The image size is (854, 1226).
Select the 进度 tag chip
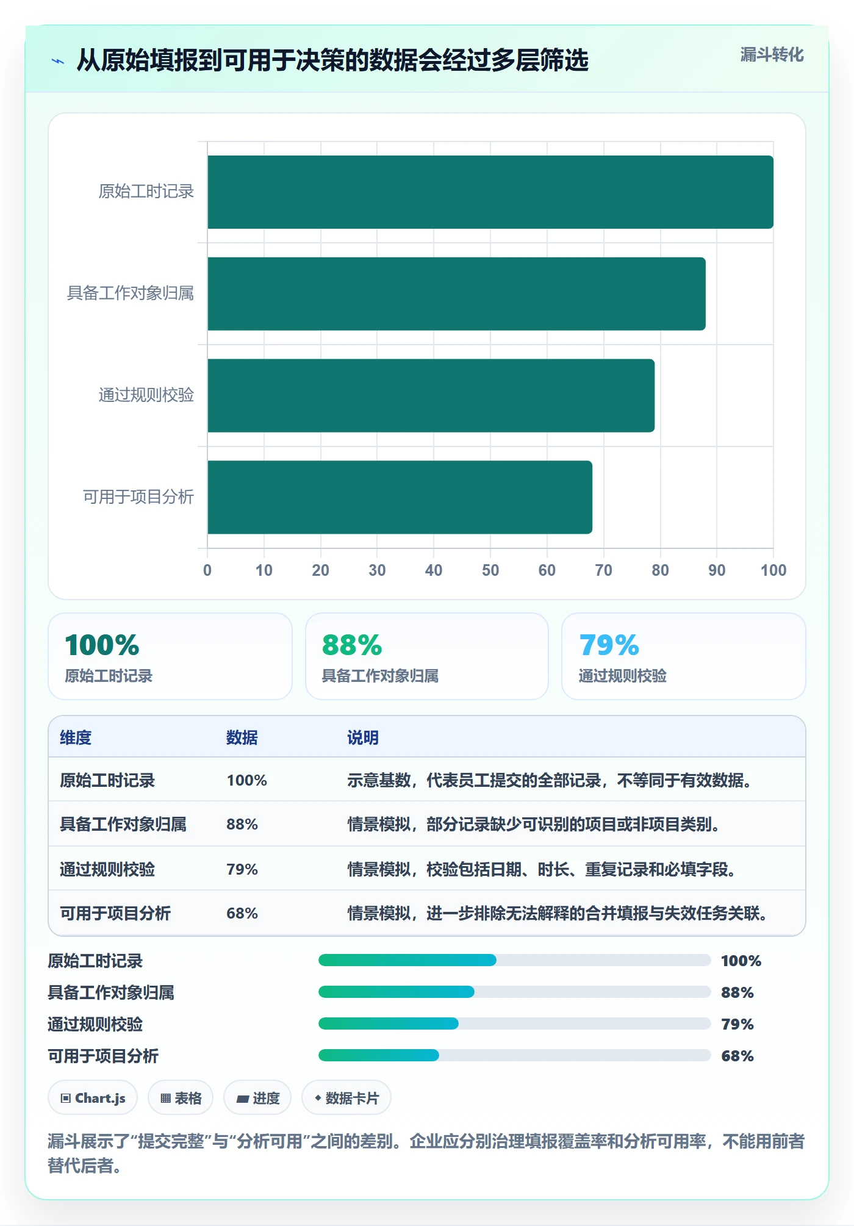257,1098
